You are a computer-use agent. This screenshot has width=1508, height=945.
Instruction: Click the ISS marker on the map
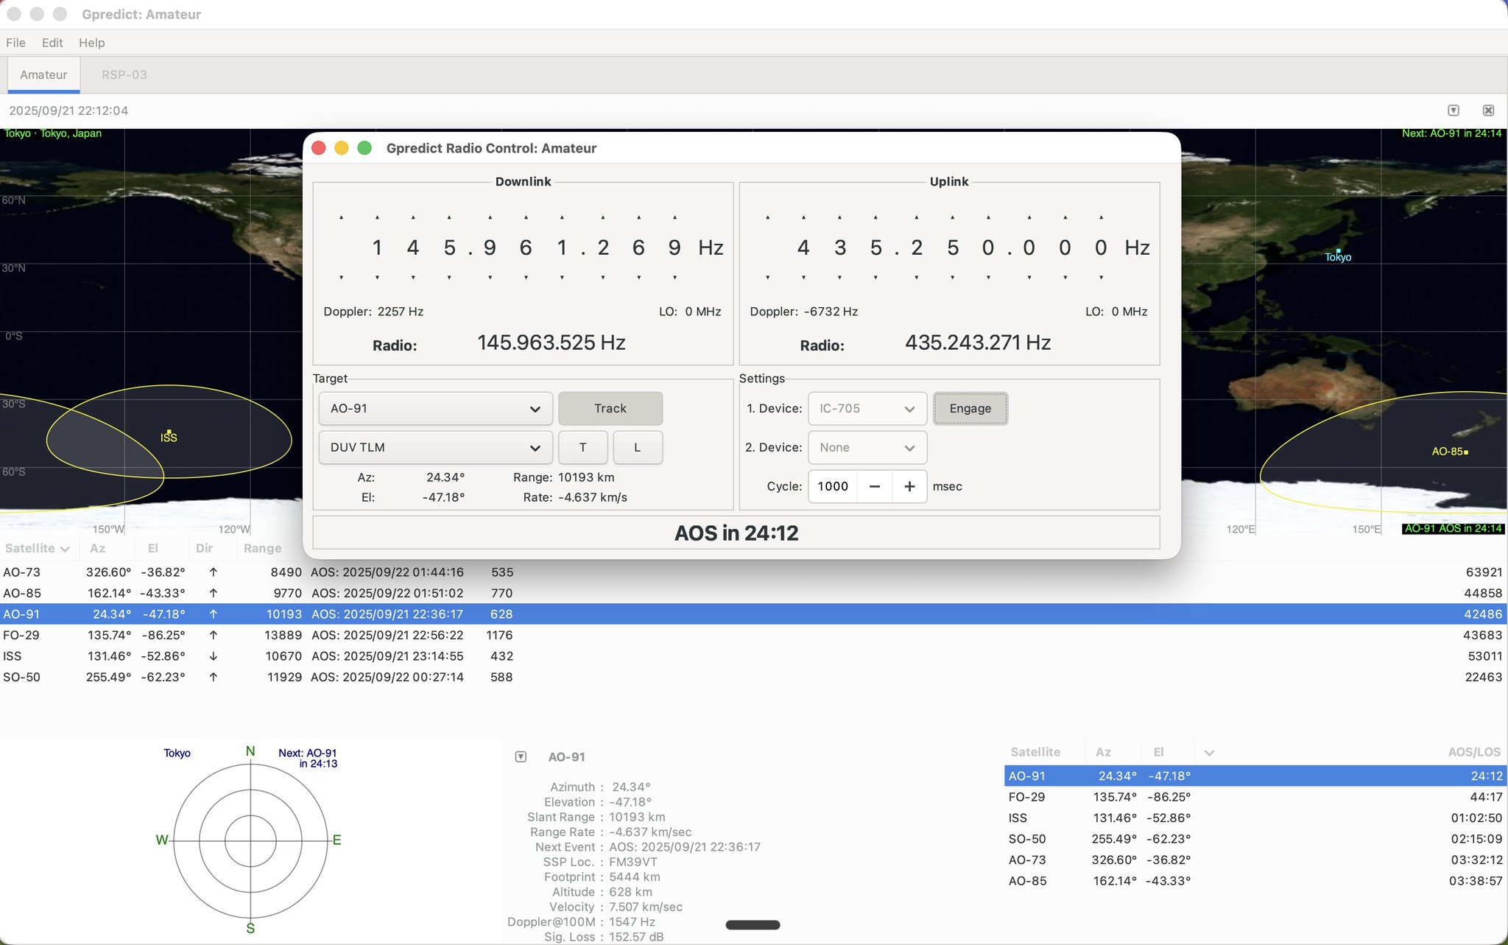(169, 433)
